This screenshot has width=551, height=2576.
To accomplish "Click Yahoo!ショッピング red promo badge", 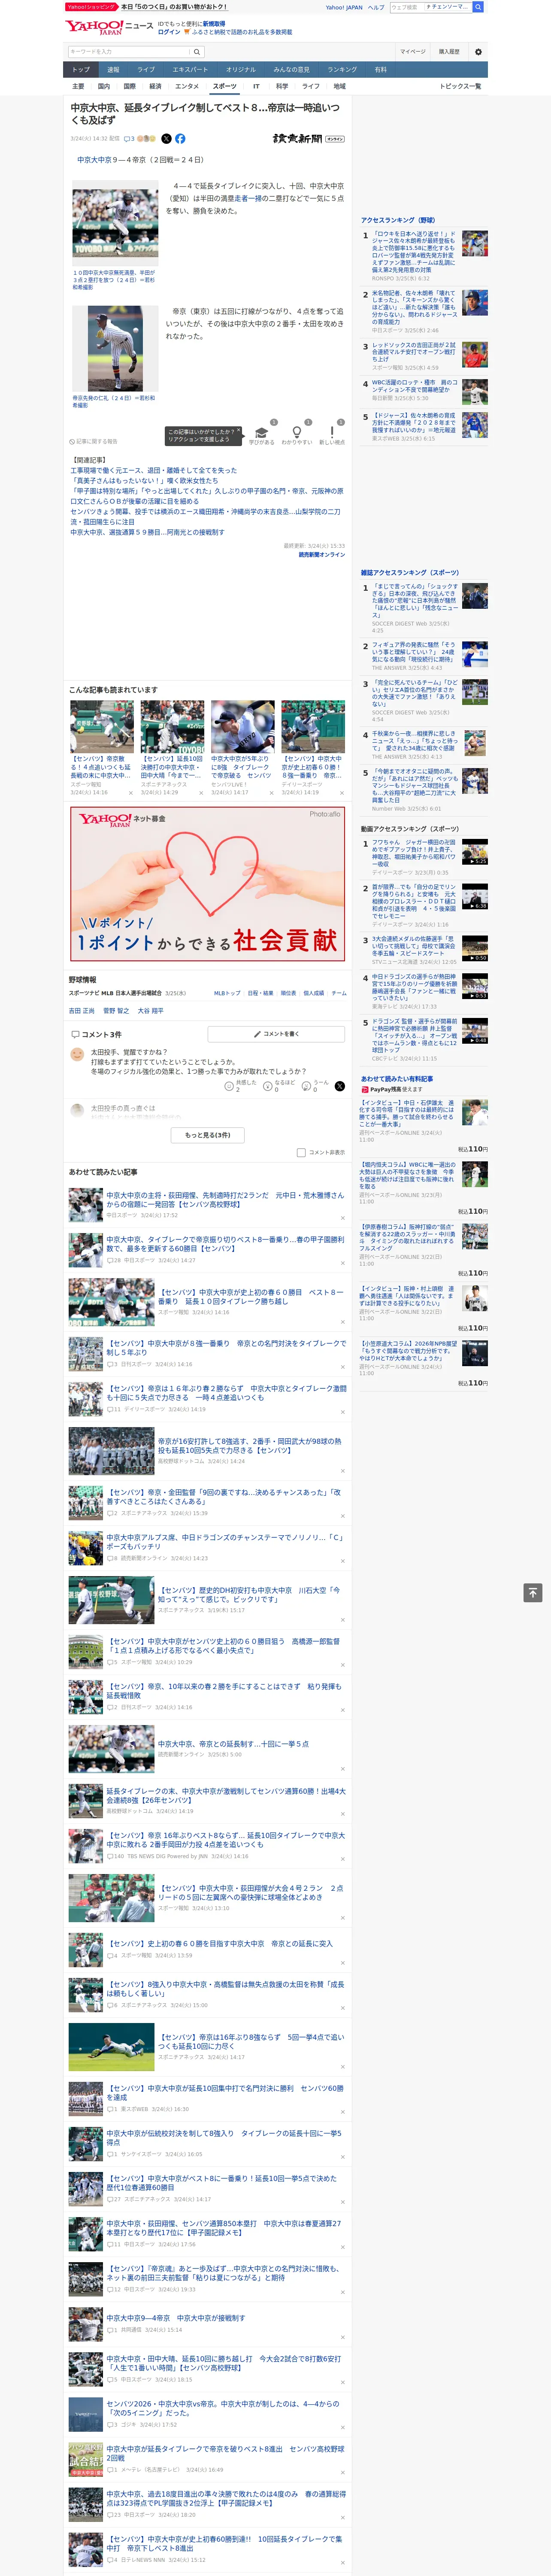I will [91, 7].
